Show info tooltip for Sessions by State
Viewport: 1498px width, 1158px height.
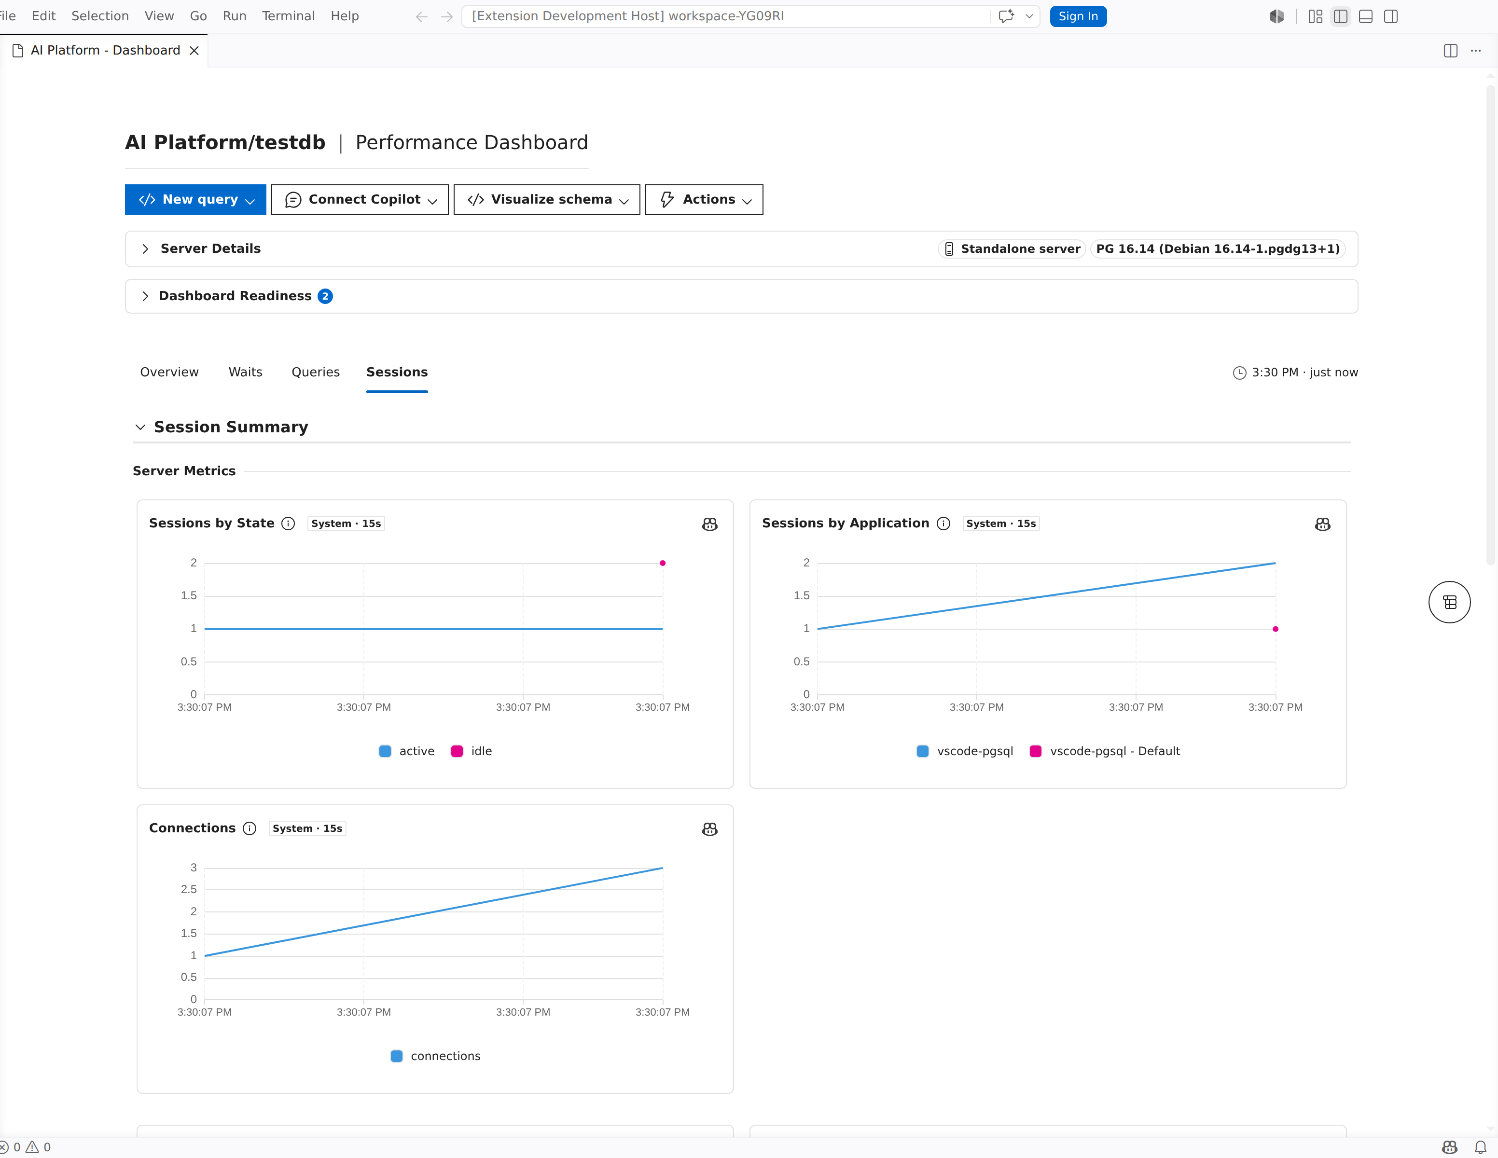(289, 523)
